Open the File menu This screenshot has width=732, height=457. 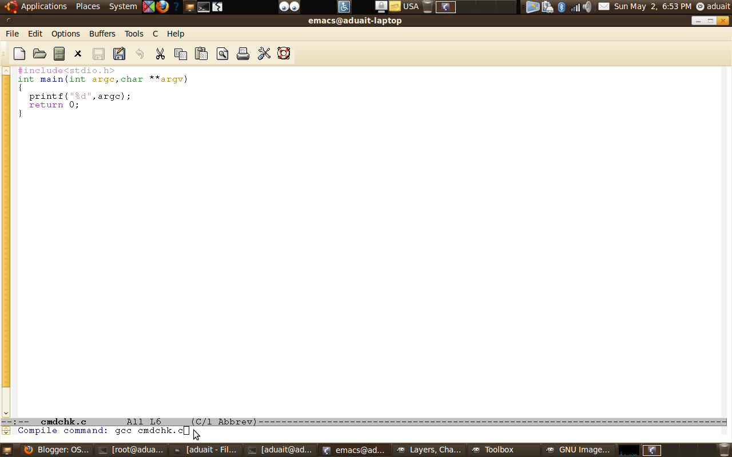12,34
